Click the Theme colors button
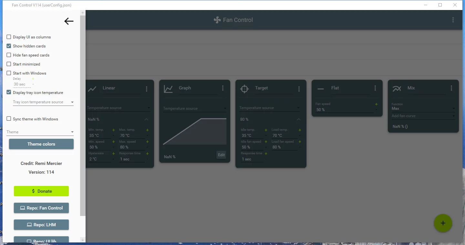The height and width of the screenshot is (245, 465). tap(41, 144)
